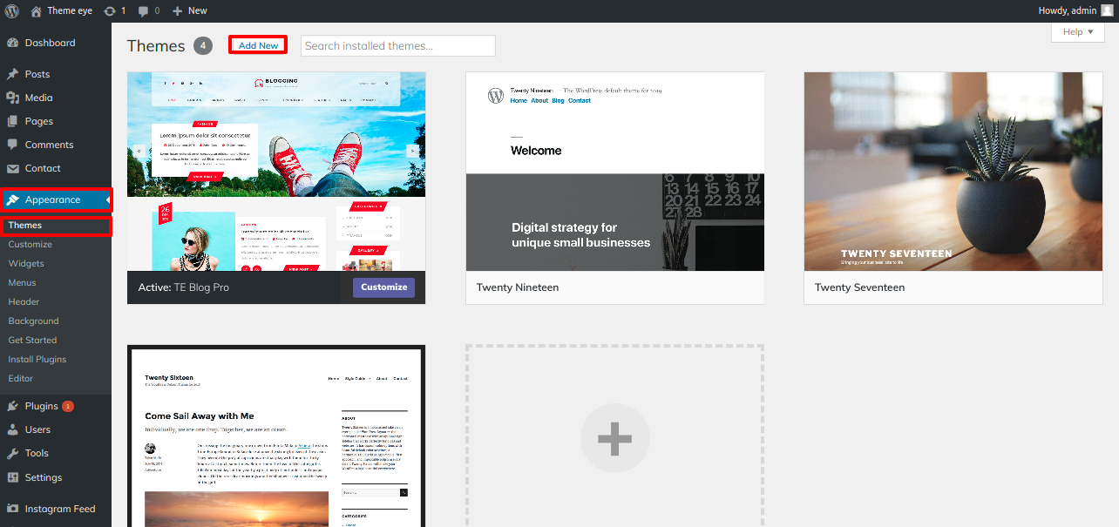Select the Twenty Sixteen theme screenshot
Screen dimensions: 1119x527
[x=276, y=437]
